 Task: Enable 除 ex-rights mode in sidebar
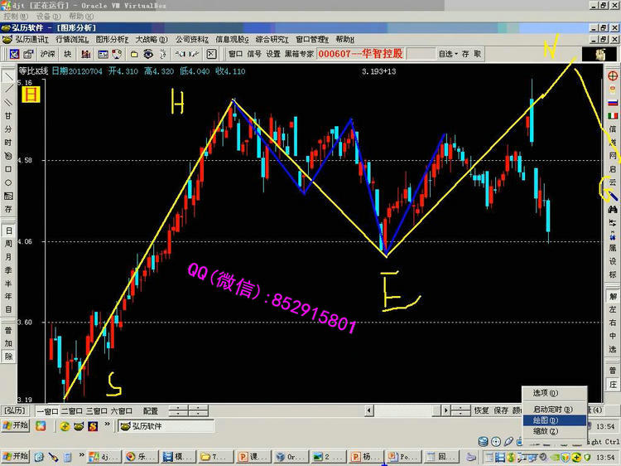click(x=8, y=356)
